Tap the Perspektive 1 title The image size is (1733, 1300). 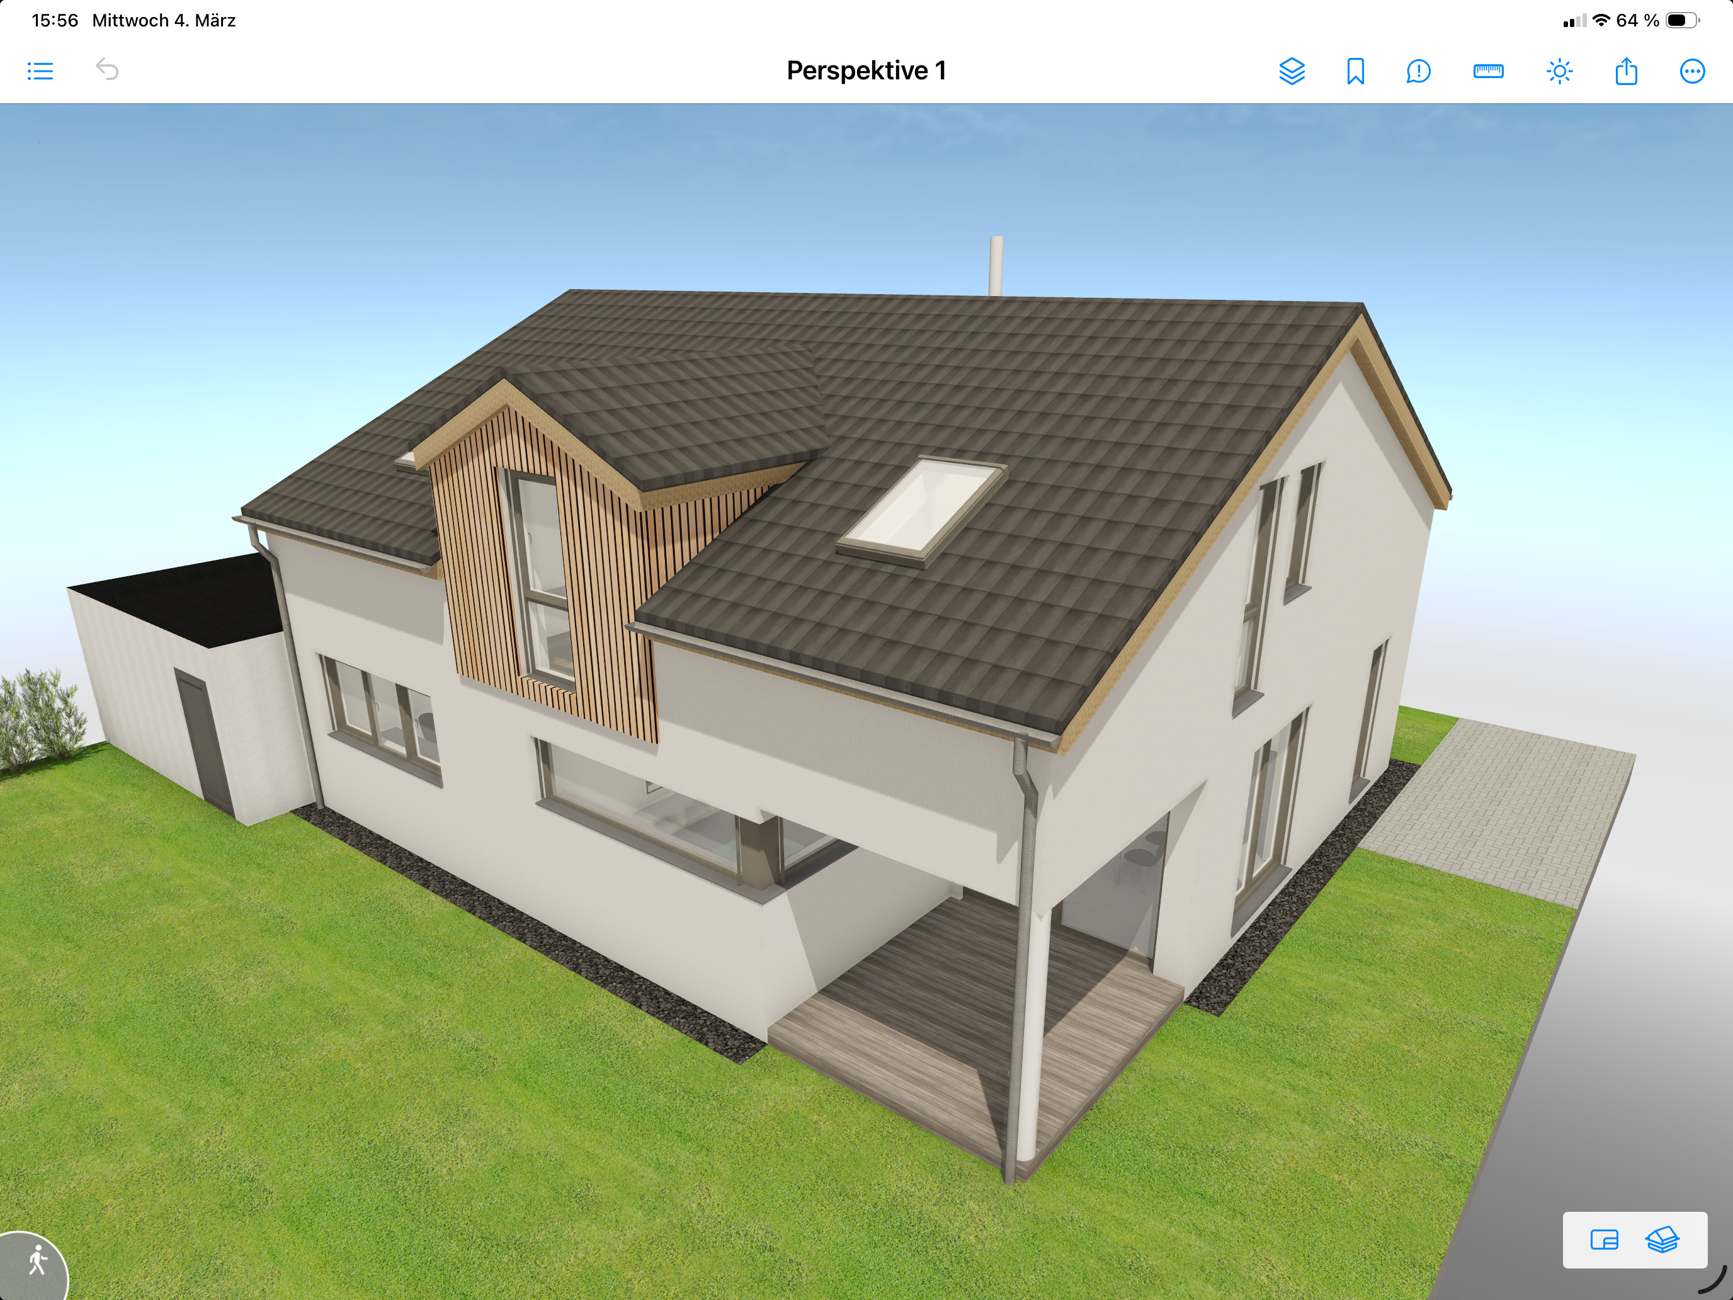866,71
